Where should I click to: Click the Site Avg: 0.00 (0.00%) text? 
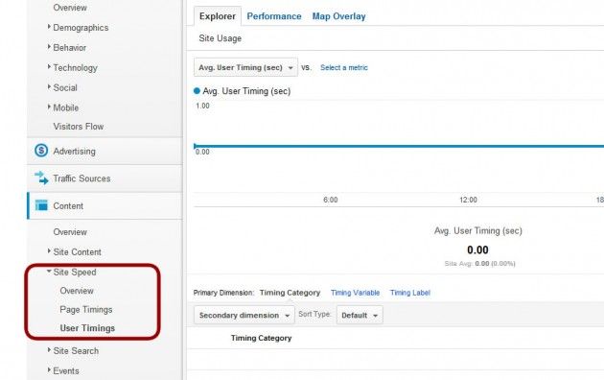tap(480, 264)
